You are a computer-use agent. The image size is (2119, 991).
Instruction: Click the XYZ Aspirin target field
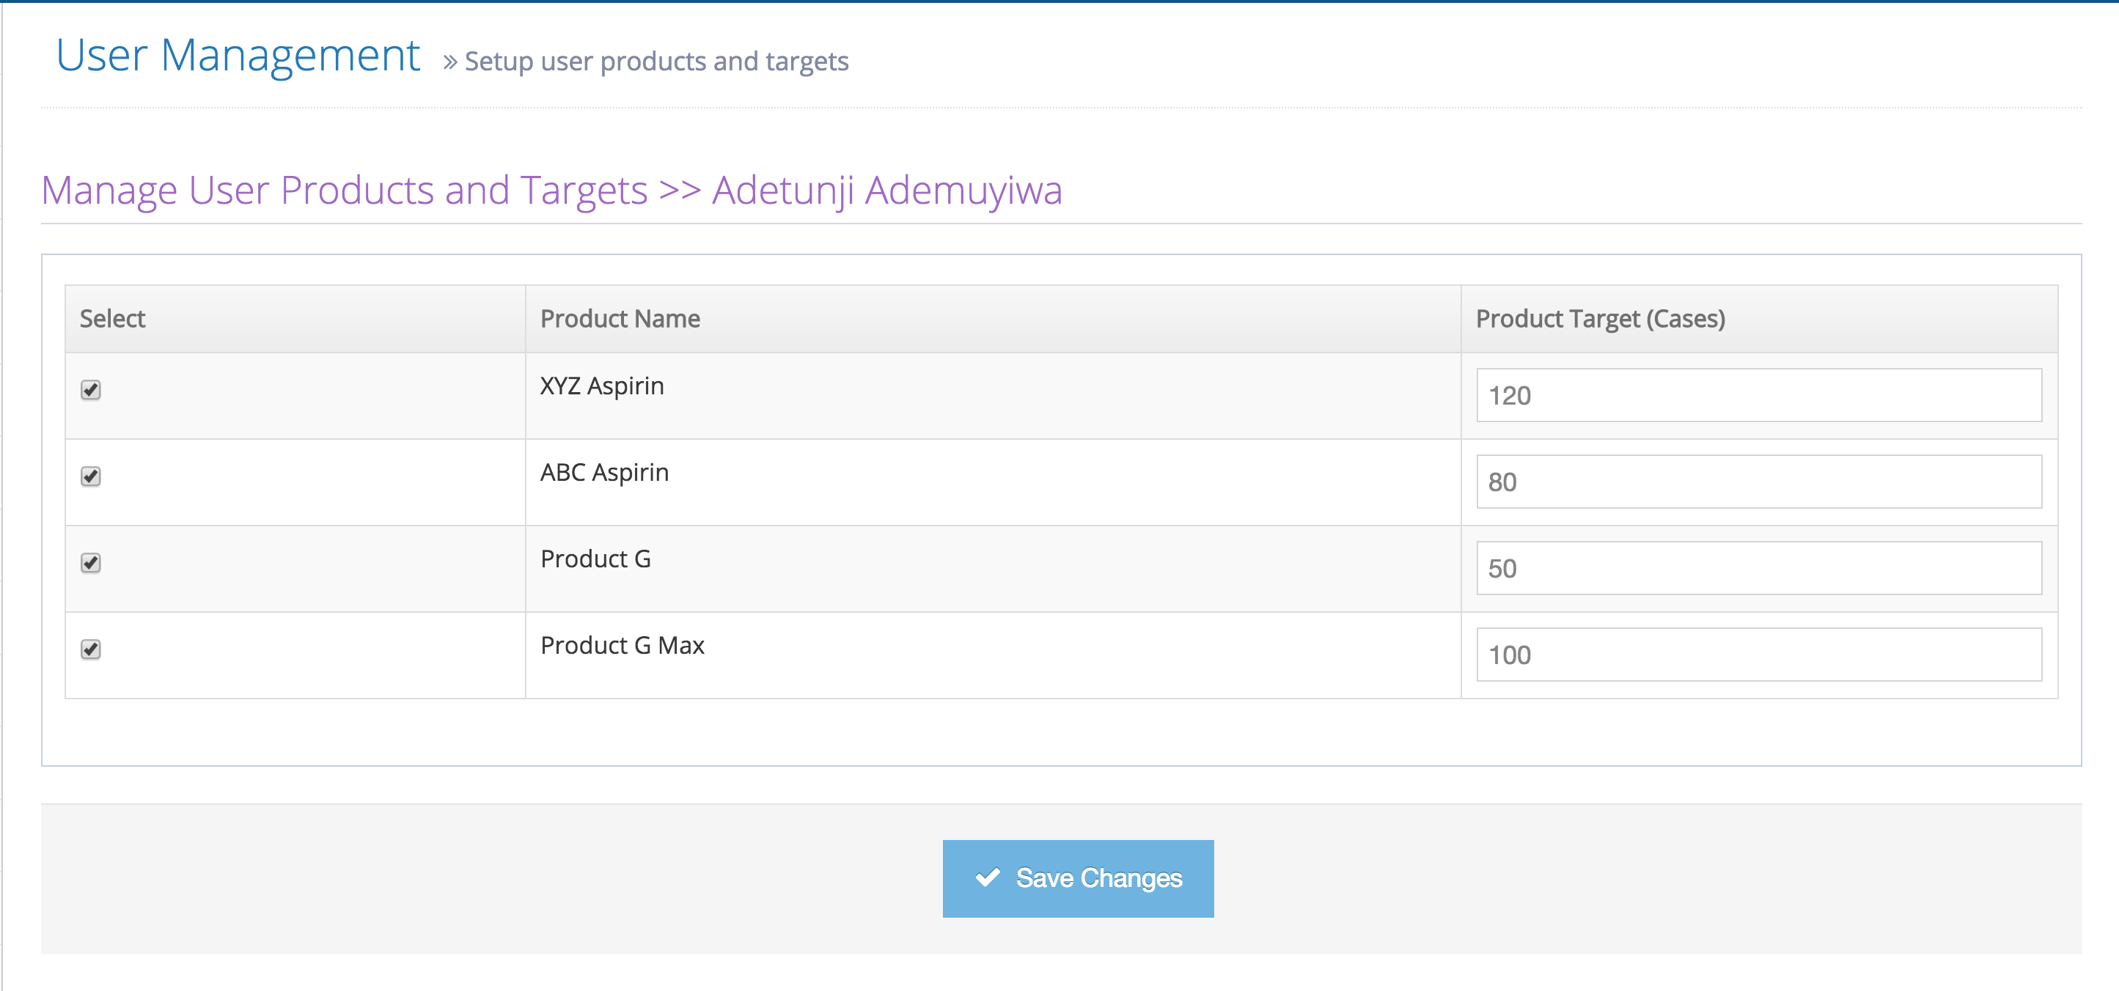click(x=1758, y=396)
